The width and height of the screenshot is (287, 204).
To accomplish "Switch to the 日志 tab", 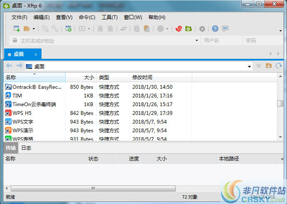I will coord(26,148).
